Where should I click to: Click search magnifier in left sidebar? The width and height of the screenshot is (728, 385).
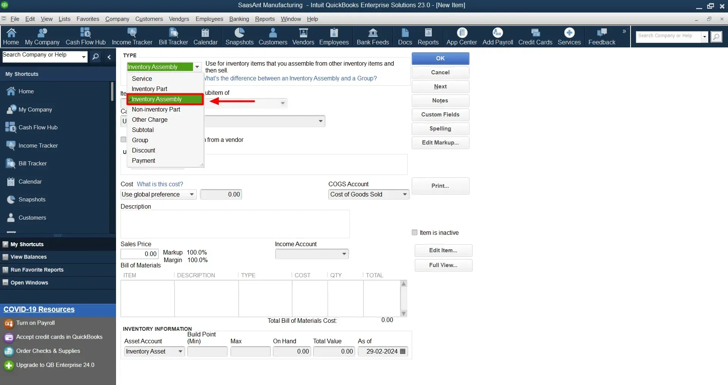(x=96, y=57)
